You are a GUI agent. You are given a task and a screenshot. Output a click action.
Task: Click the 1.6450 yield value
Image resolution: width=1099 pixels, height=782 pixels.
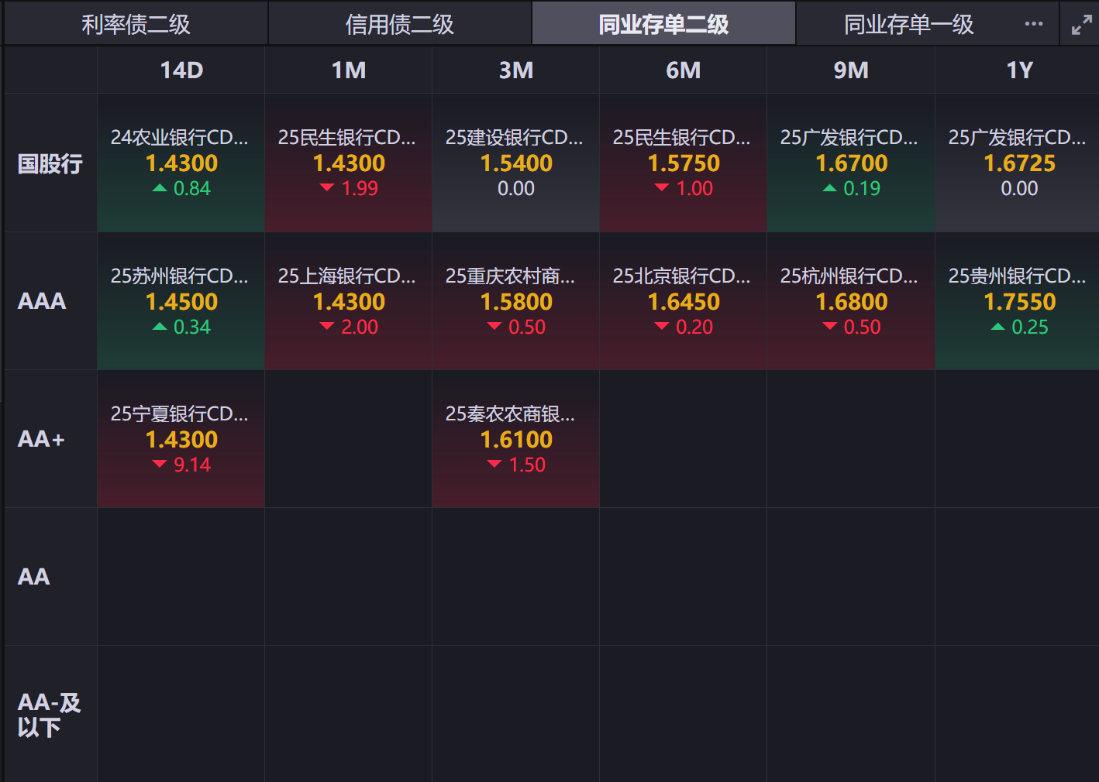[684, 302]
